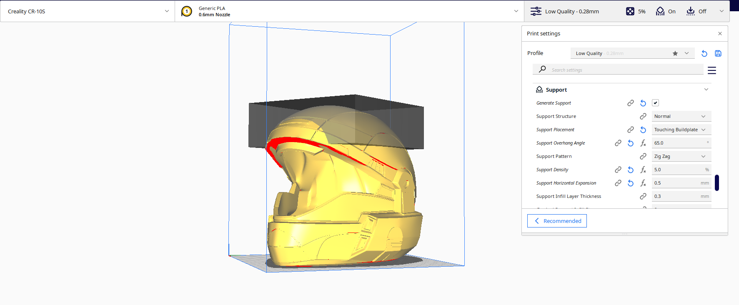Open the Support Pattern Zig Zag dropdown
This screenshot has width=739, height=305.
(x=681, y=156)
